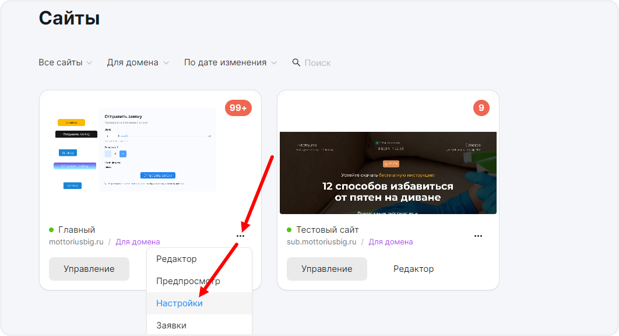
Task: Click the 99+ notification badge
Action: point(238,108)
